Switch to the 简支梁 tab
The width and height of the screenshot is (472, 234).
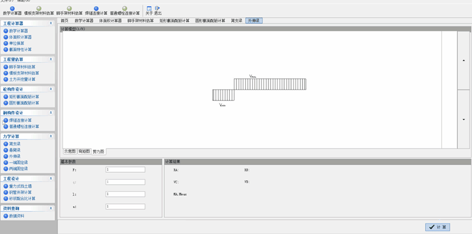236,20
